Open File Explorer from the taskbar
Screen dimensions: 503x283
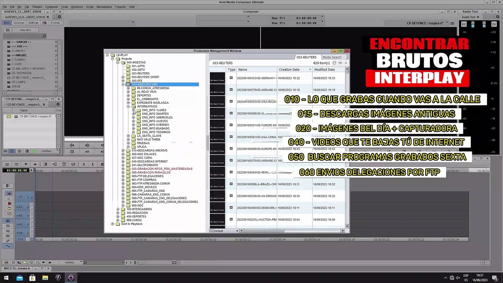(x=45, y=278)
